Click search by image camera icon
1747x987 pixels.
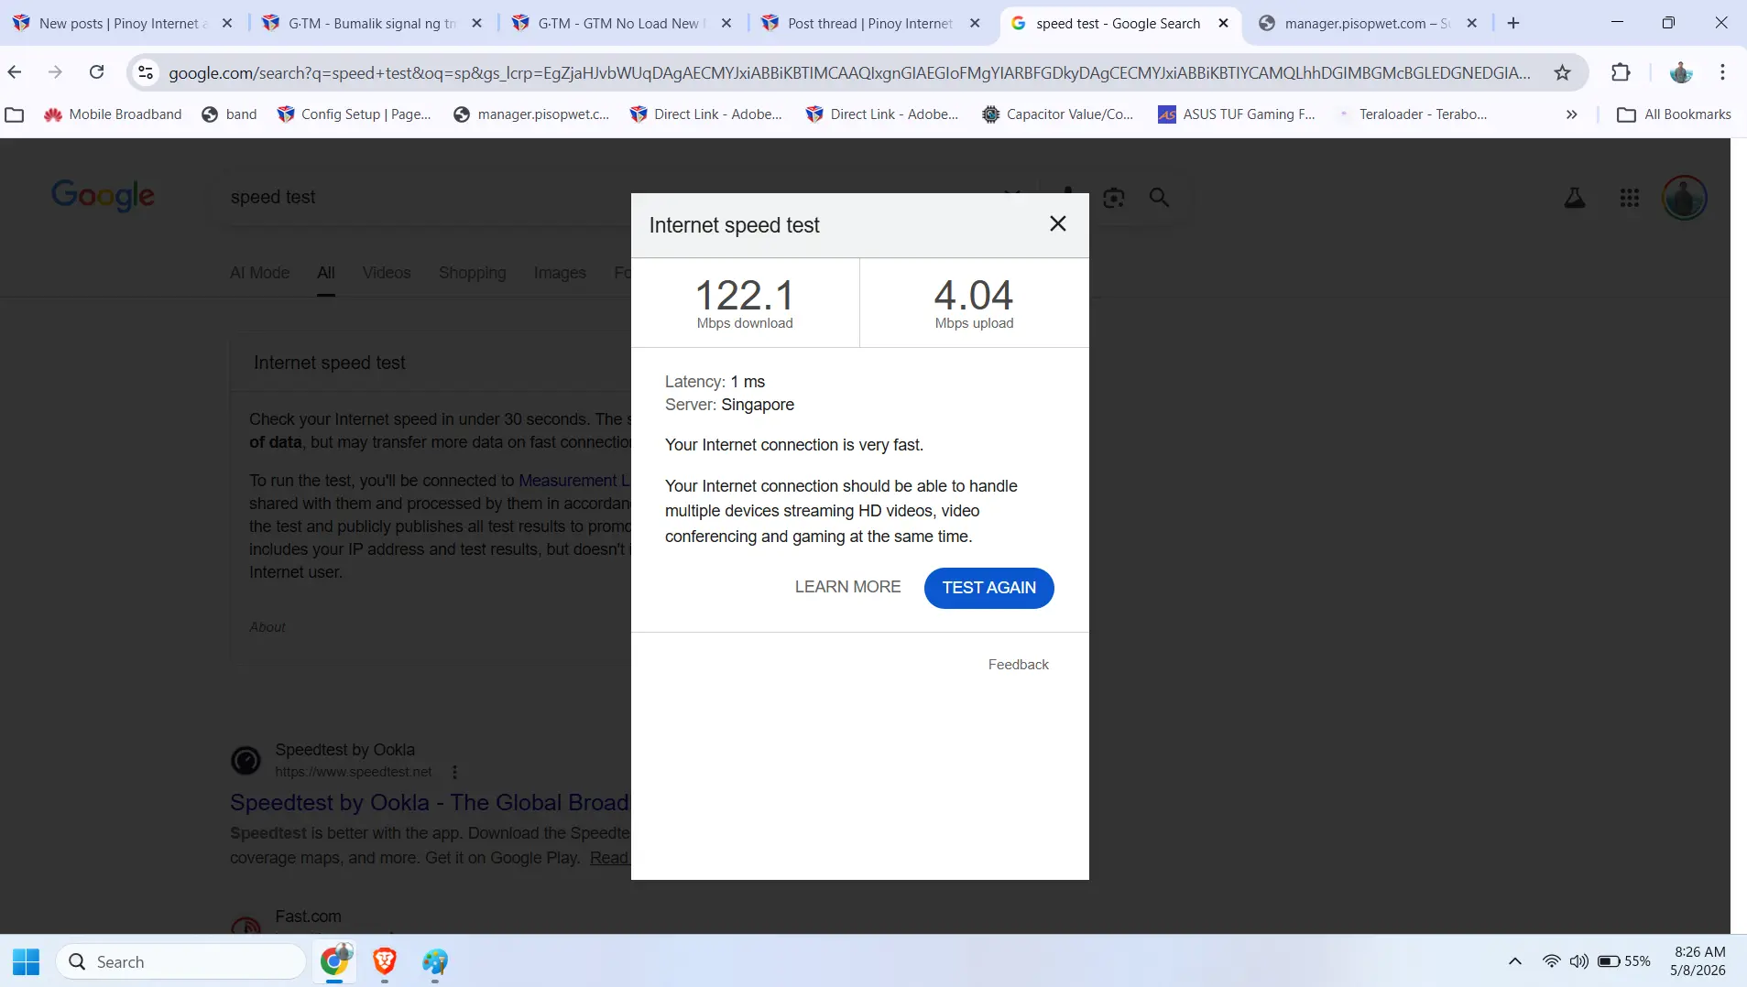1113,197
